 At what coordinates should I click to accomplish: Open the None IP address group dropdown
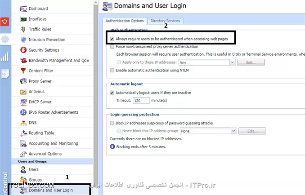point(234,131)
